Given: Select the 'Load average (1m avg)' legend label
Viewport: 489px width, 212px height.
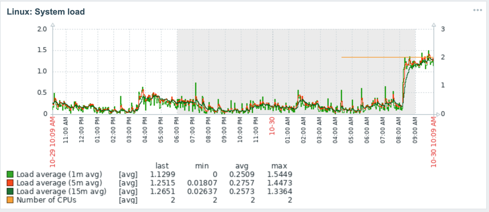Looking at the screenshot, I should tap(59, 175).
